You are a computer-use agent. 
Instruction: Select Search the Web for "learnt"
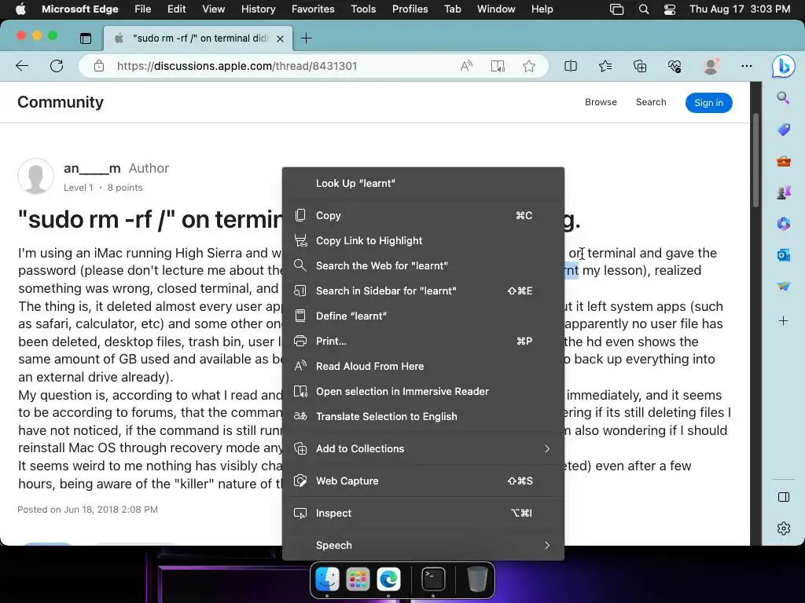[423, 266]
